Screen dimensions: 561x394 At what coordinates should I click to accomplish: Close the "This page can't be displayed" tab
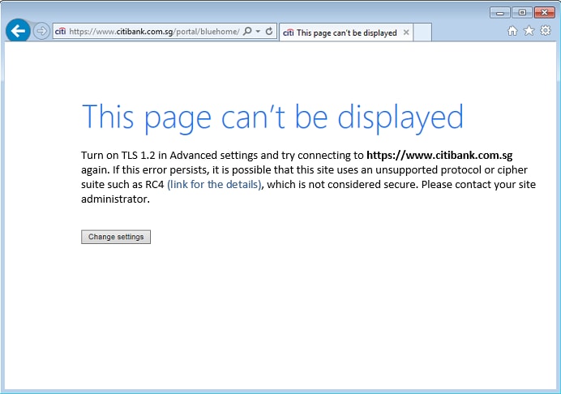tap(406, 32)
